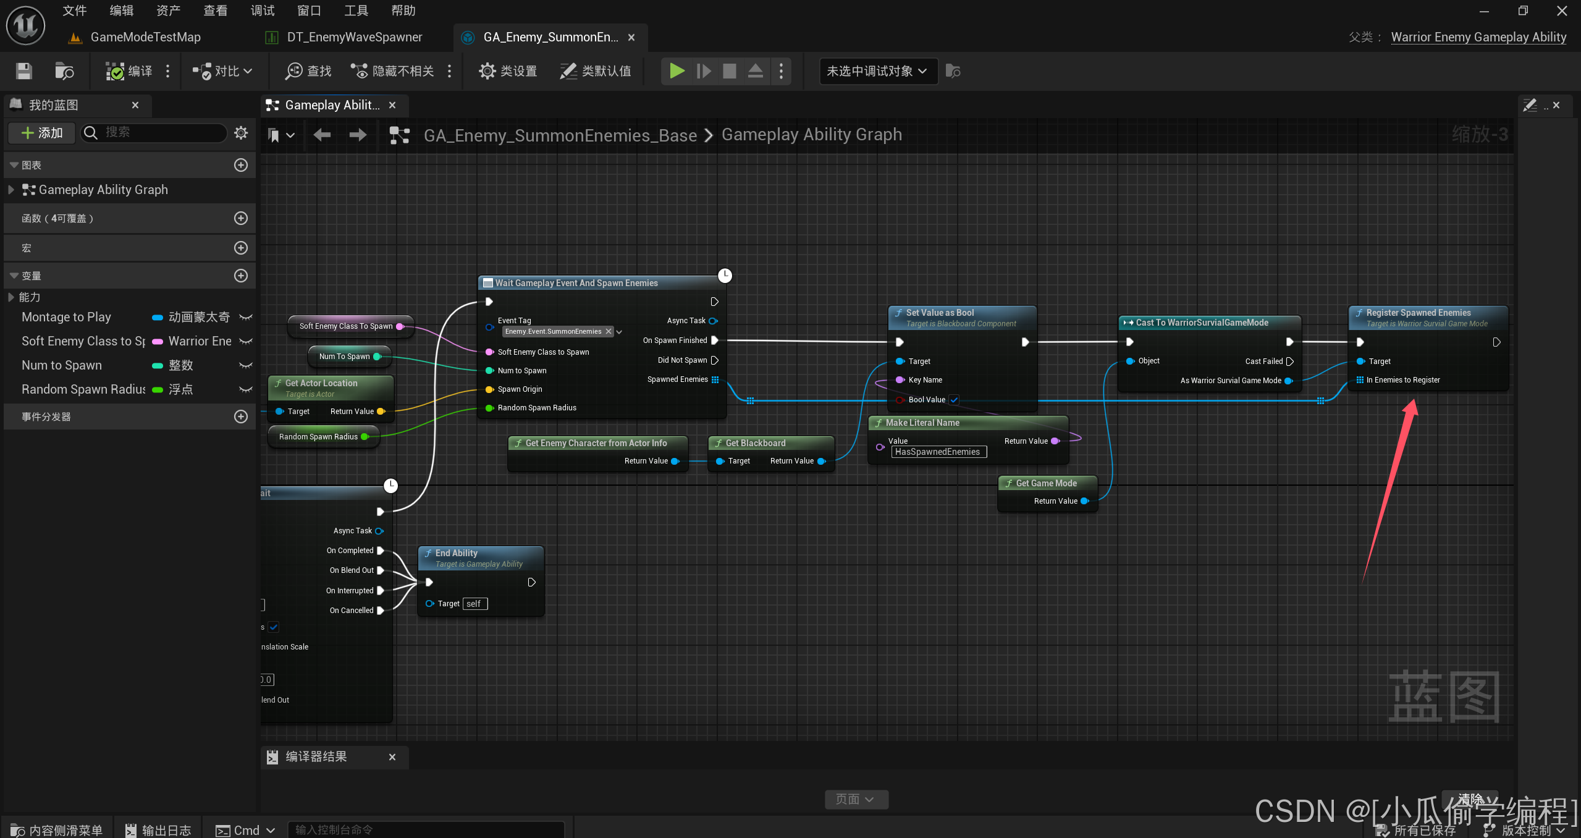Open the Event Tag dropdown arrow

[x=619, y=332]
